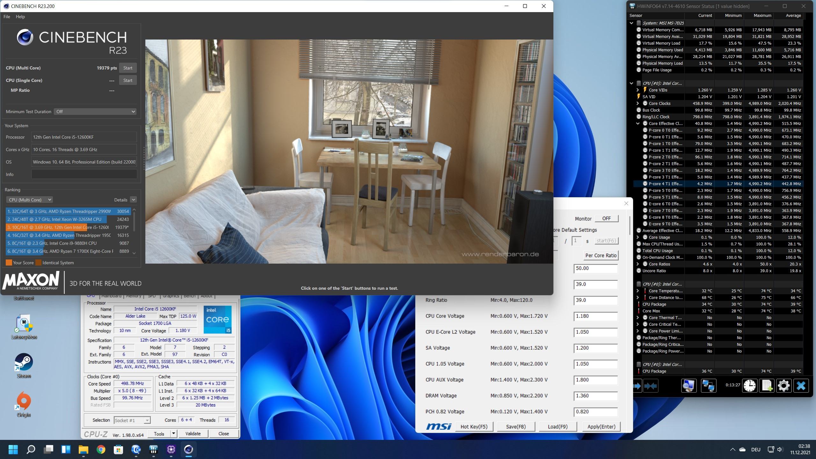Screen dimensions: 816x459
Task: Show hidden tray icons chevron
Action: (732, 449)
